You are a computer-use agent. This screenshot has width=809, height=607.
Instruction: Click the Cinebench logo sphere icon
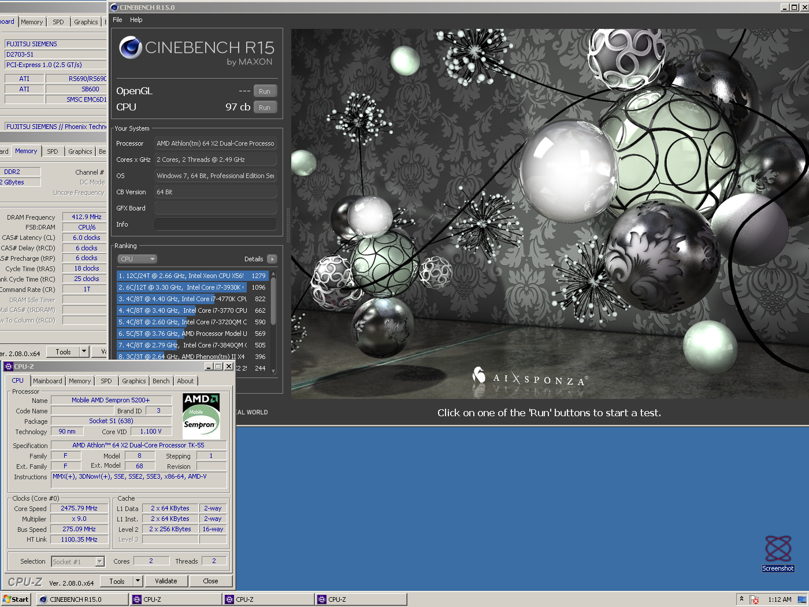131,47
